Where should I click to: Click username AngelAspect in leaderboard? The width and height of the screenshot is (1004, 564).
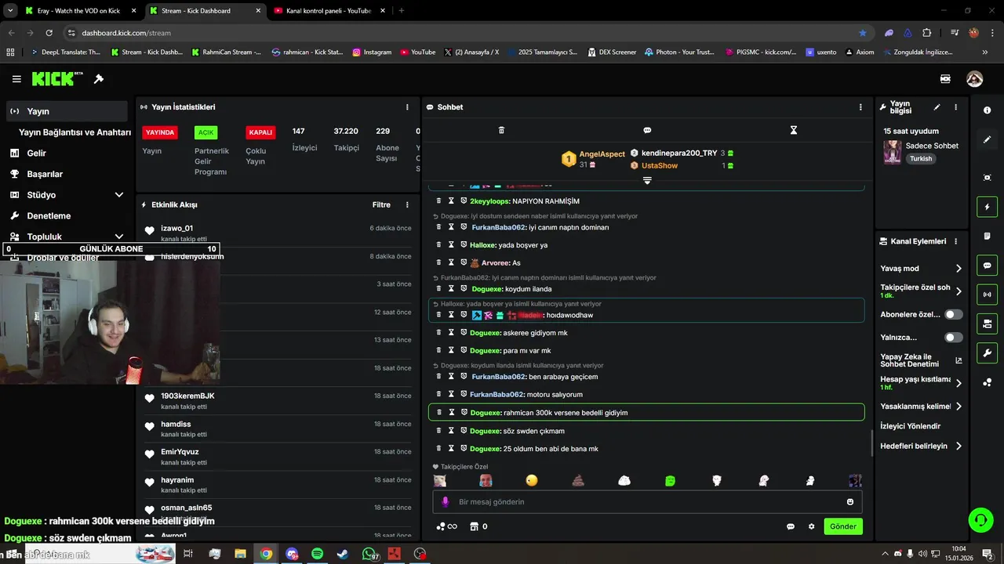pos(602,154)
